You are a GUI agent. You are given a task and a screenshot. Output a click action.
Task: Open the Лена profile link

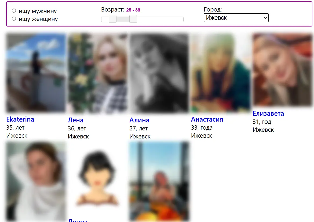[75, 120]
